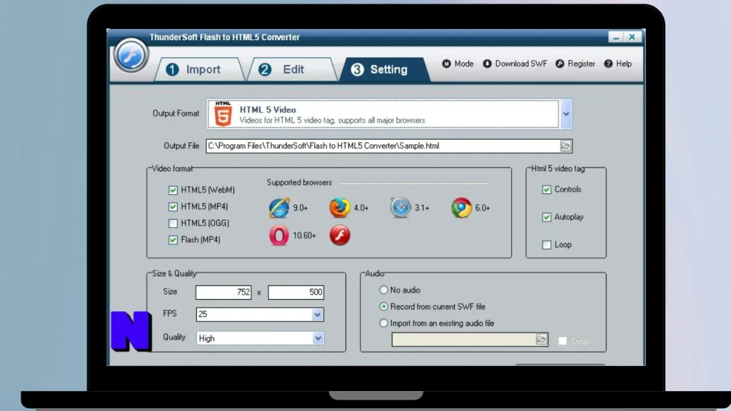Uncheck the HTML5 (MP4) format
731x411 pixels.
[173, 206]
